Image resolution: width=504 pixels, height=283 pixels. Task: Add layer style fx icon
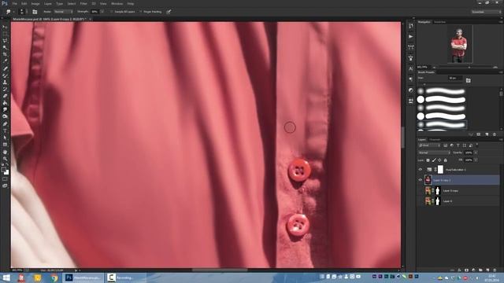tap(459, 270)
